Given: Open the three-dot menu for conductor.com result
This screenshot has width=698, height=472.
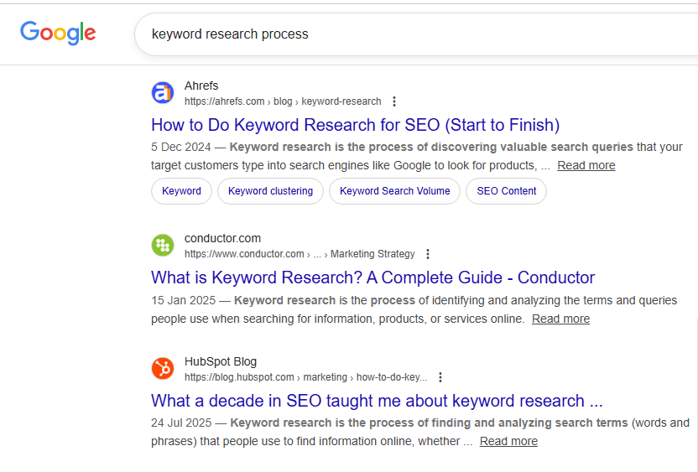Looking at the screenshot, I should click(428, 254).
